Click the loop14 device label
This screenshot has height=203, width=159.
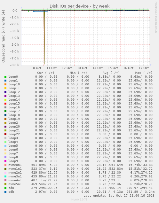[x=14, y=100]
